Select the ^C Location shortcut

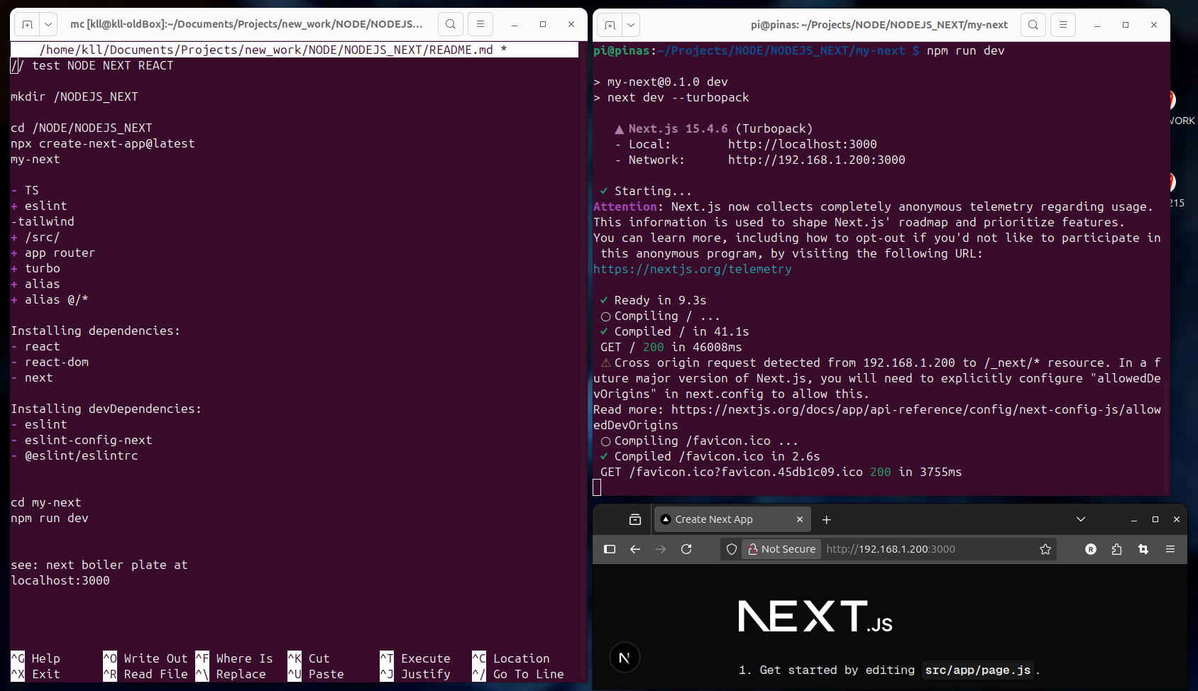click(511, 658)
